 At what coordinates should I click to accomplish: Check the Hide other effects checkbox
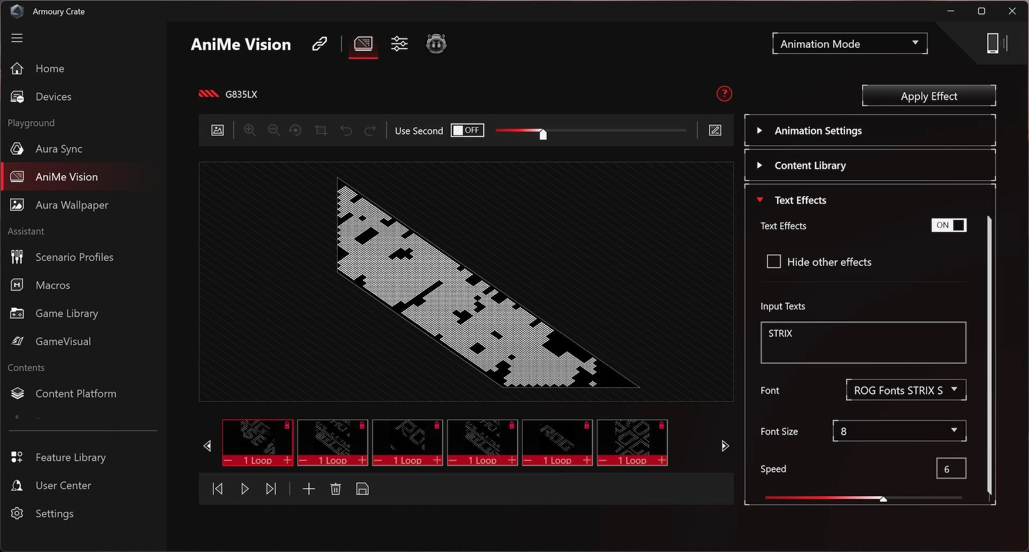pyautogui.click(x=774, y=262)
